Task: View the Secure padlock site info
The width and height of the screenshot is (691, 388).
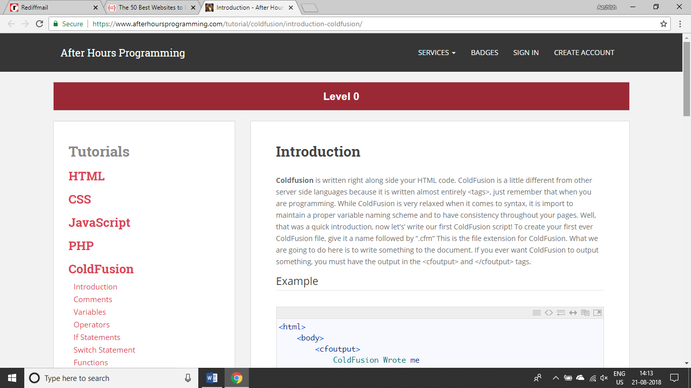Action: (x=68, y=24)
